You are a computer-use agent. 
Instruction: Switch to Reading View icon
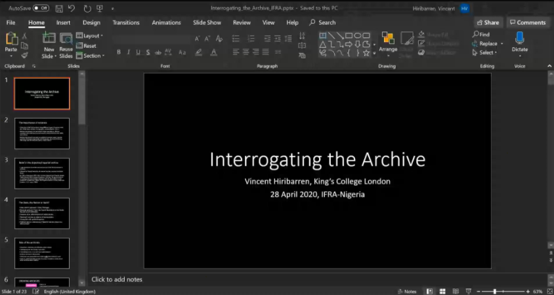[x=456, y=292]
